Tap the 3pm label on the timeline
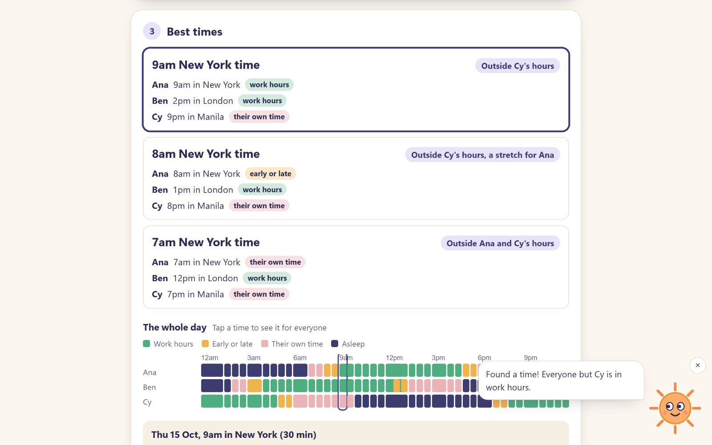 click(438, 358)
